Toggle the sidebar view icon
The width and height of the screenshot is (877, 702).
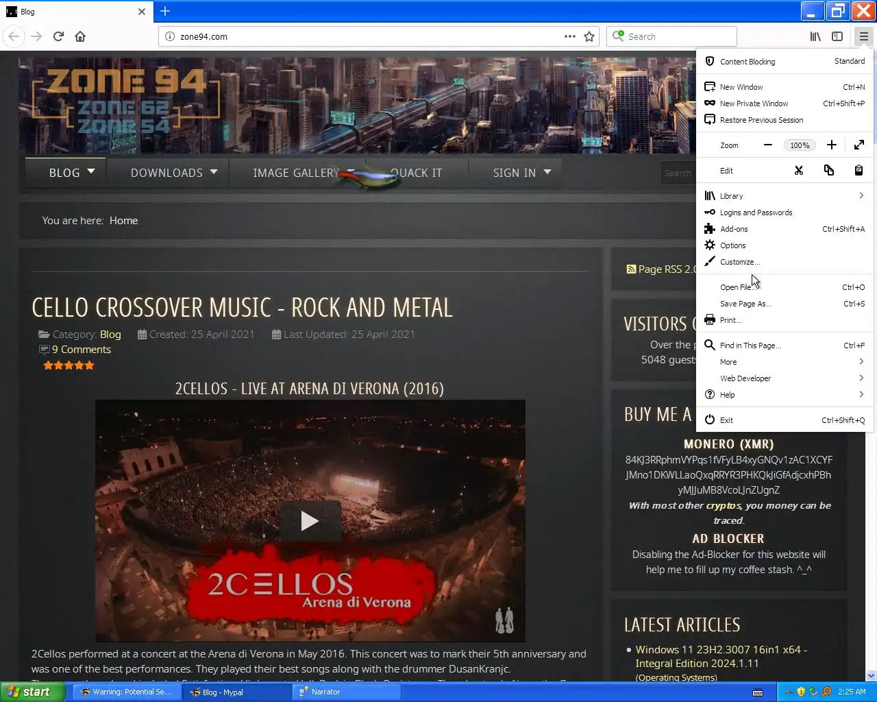[x=837, y=36]
